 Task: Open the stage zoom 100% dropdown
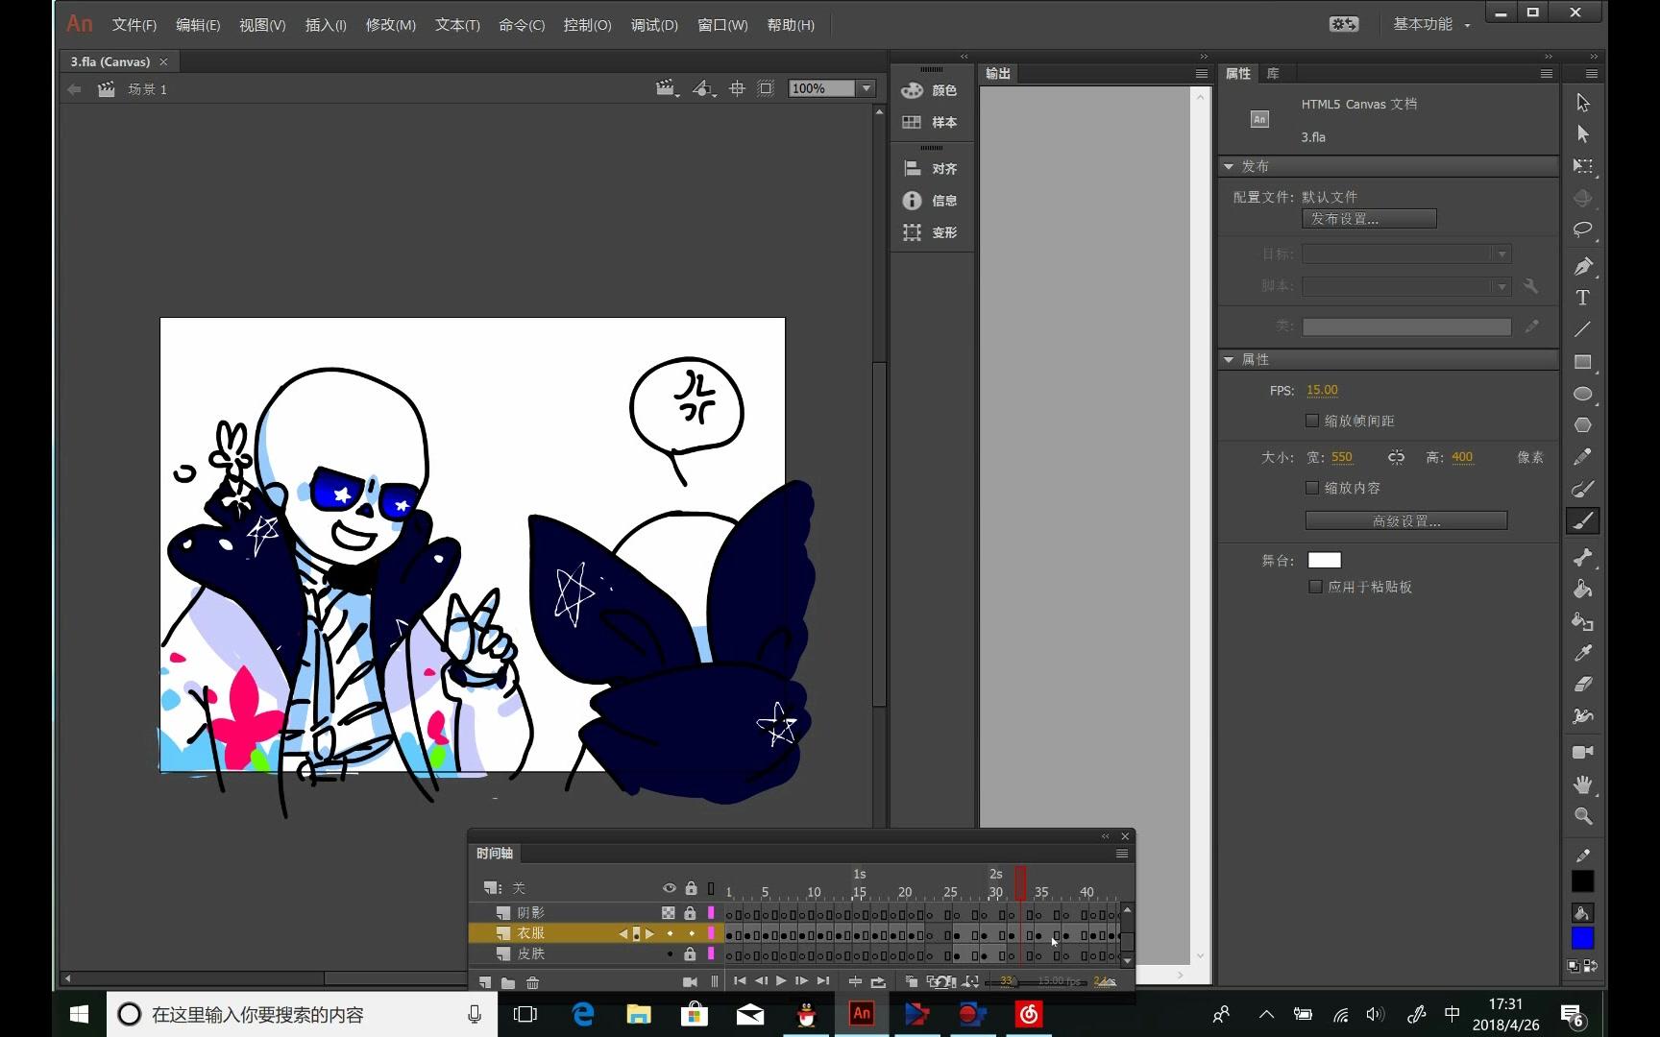(867, 88)
